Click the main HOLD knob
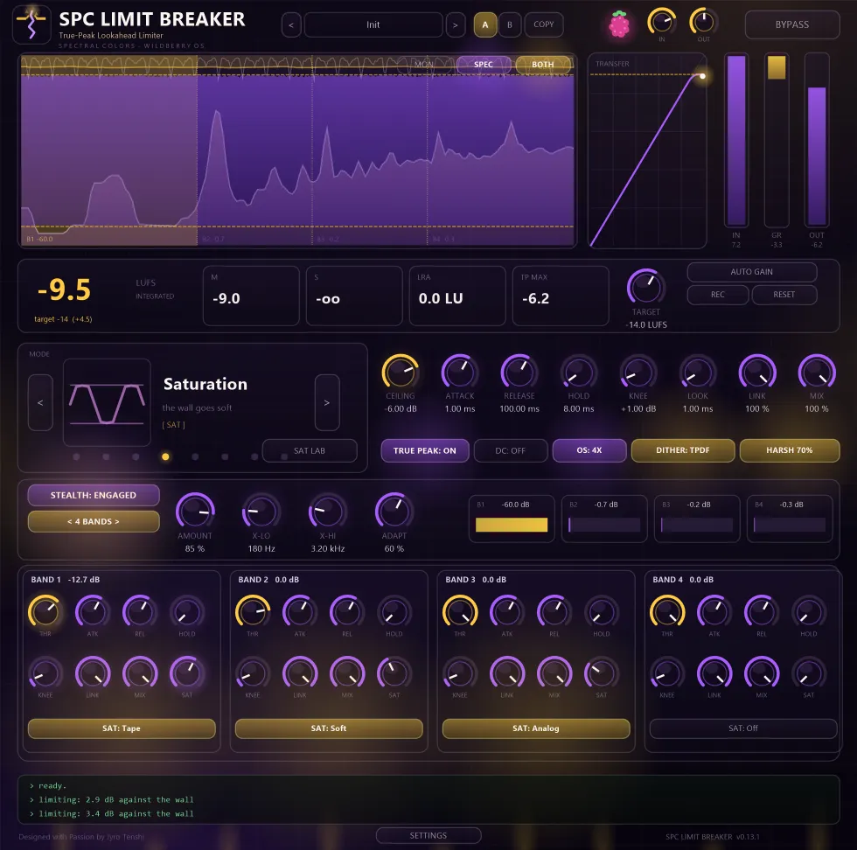 pyautogui.click(x=578, y=372)
